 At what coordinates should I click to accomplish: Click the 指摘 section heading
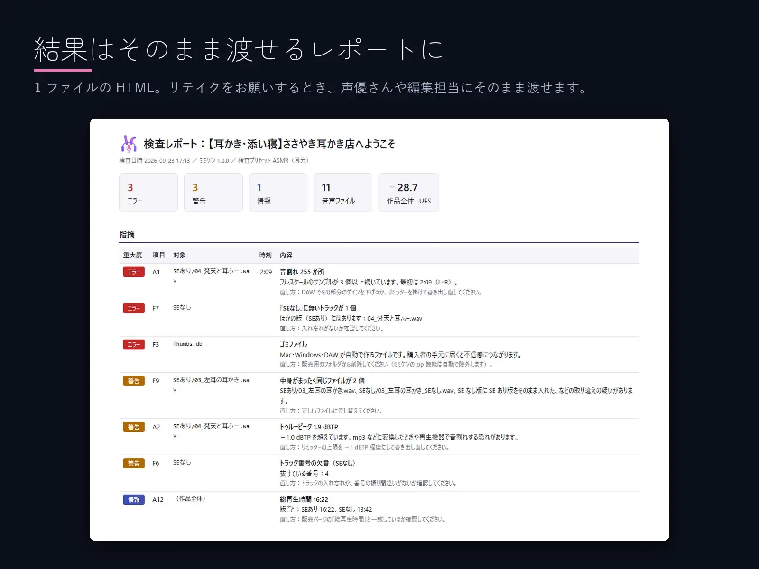pos(127,234)
